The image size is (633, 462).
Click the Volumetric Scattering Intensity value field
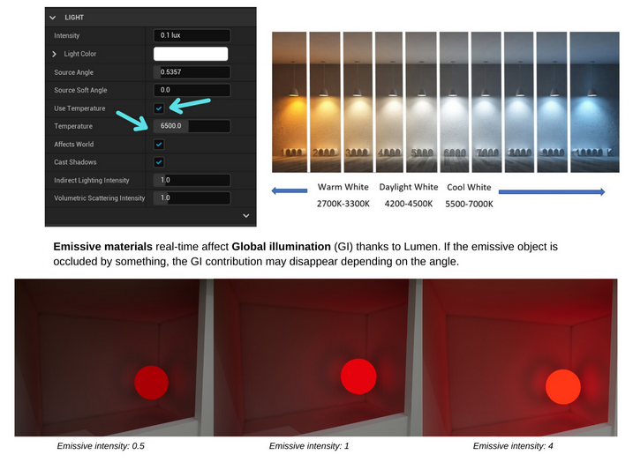point(191,198)
